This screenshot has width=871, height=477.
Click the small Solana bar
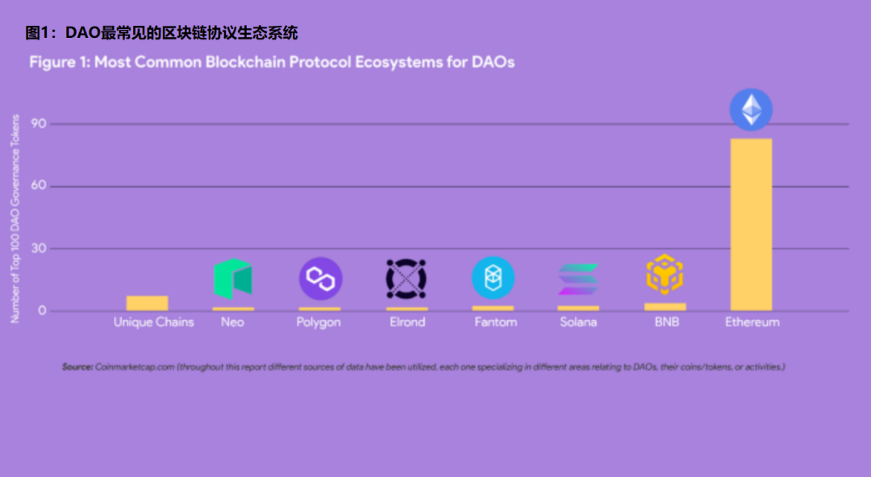[x=578, y=308]
